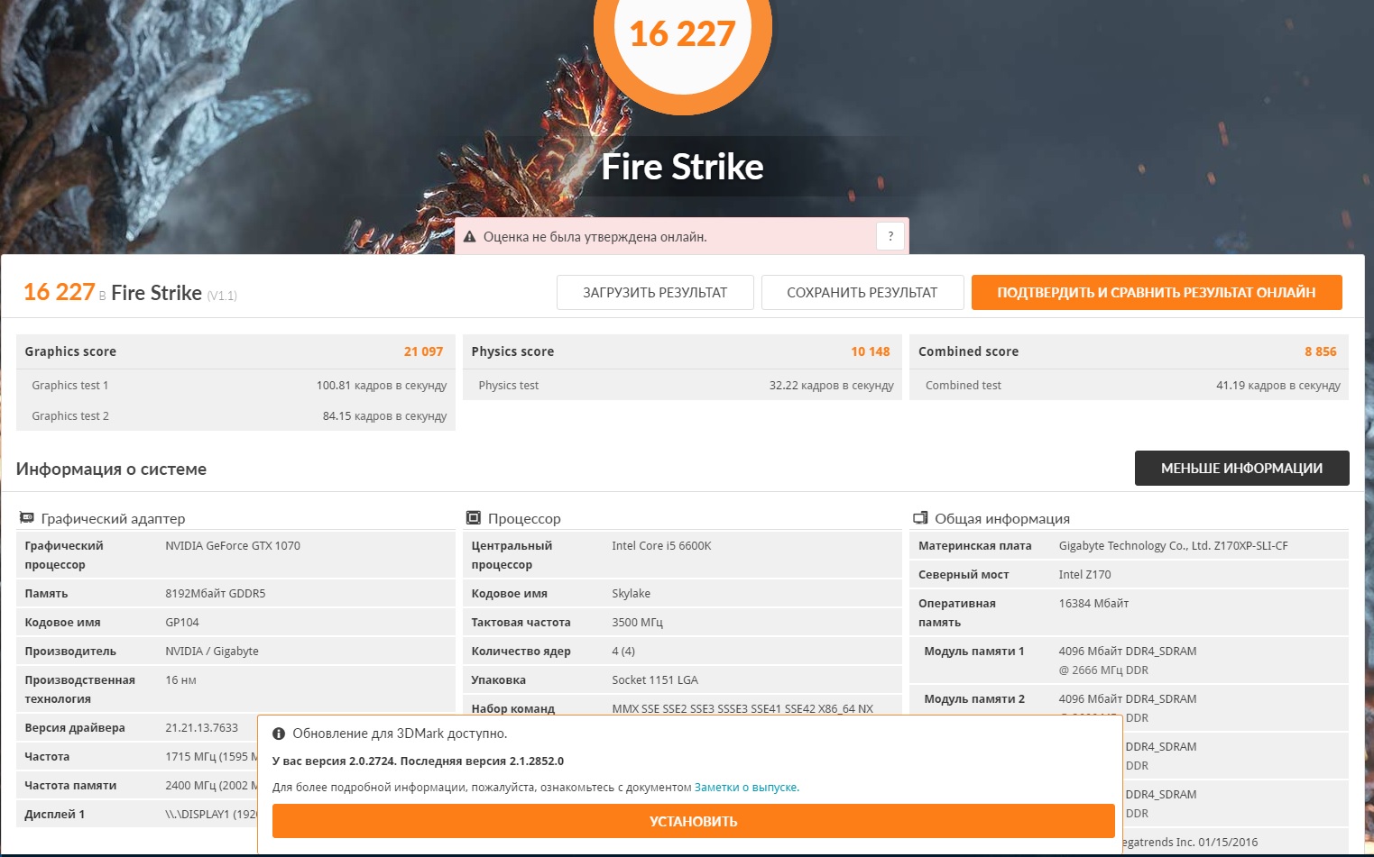The height and width of the screenshot is (857, 1374).
Task: Click the graphics adapter section icon
Action: pos(27,518)
